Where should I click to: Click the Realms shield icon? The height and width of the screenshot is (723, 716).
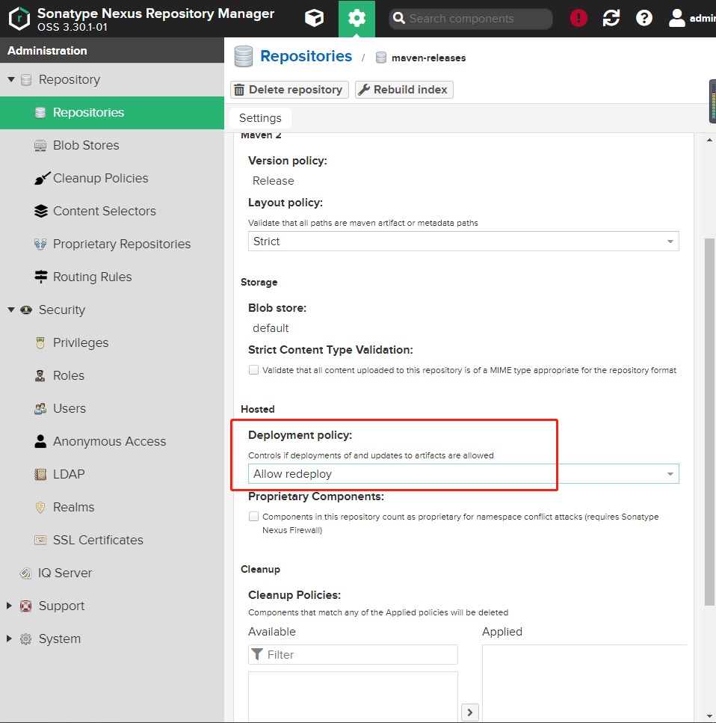click(x=40, y=507)
